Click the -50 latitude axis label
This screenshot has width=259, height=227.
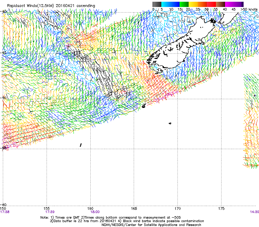click(x=3, y=98)
